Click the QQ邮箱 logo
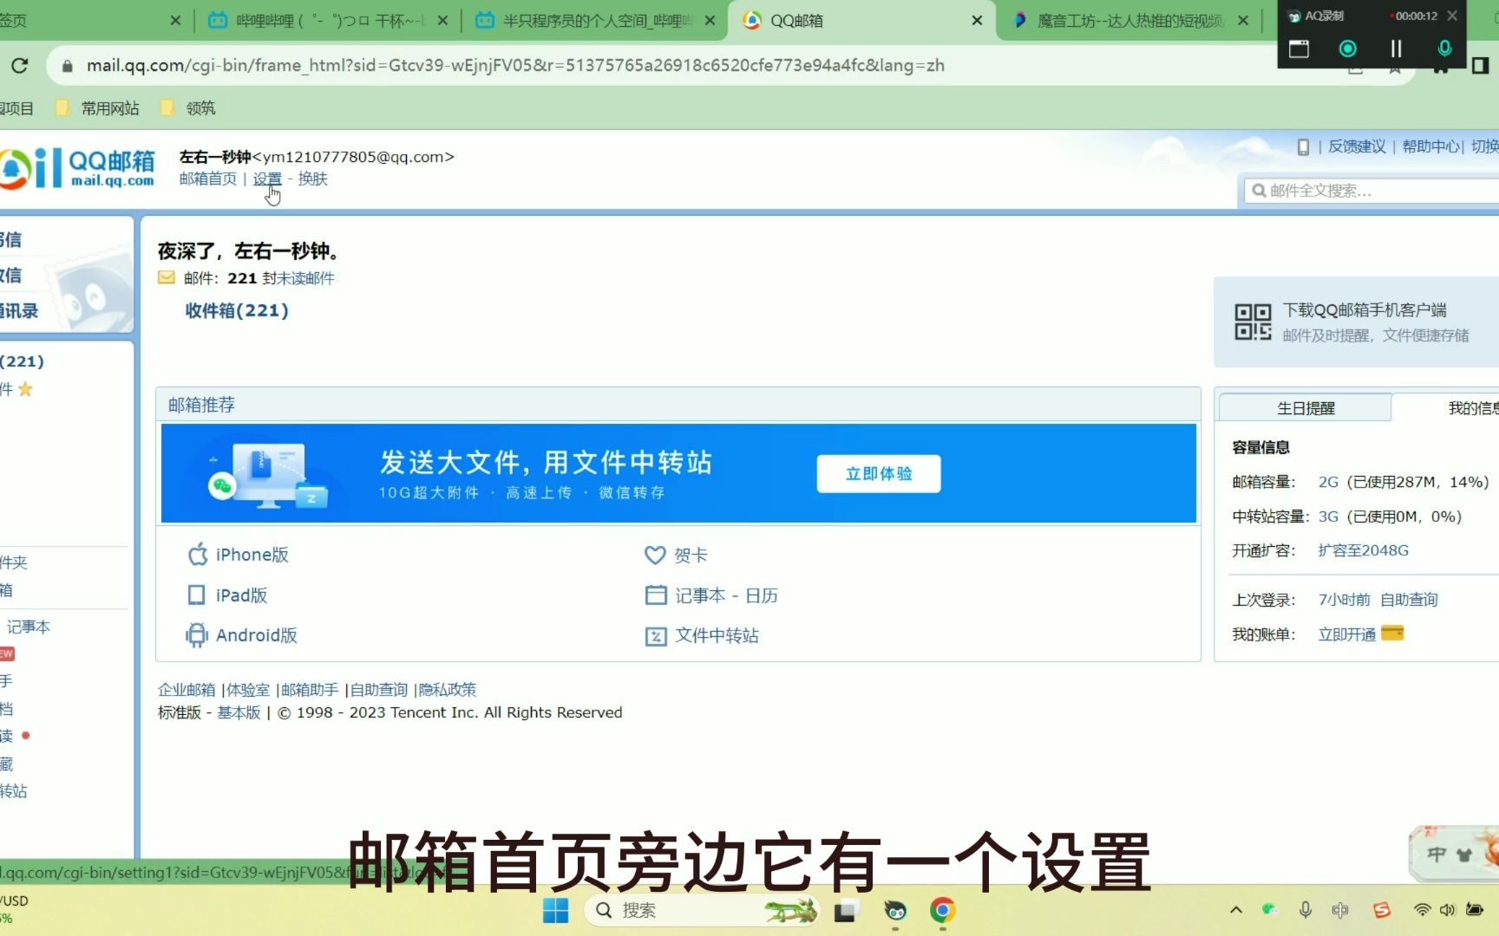The height and width of the screenshot is (936, 1499). [78, 168]
